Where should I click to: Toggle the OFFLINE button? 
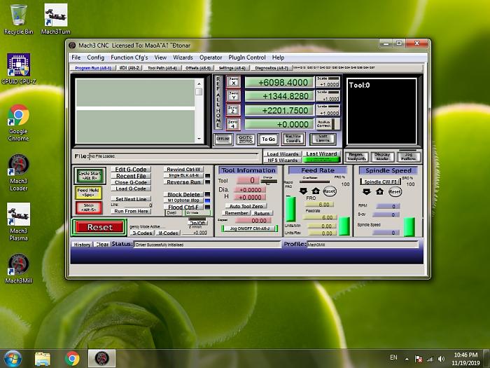click(x=223, y=139)
